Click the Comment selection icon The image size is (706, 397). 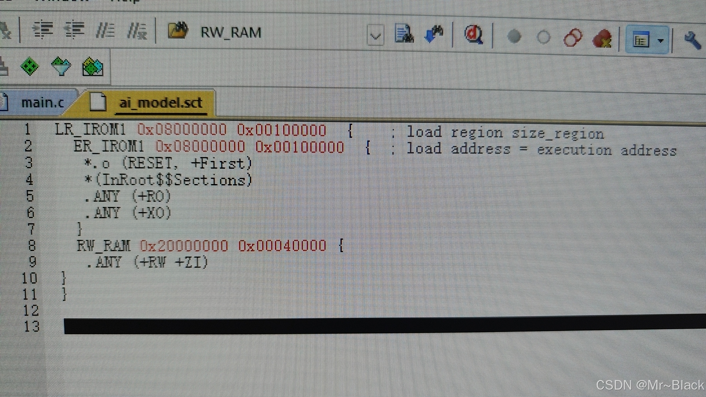pos(106,31)
